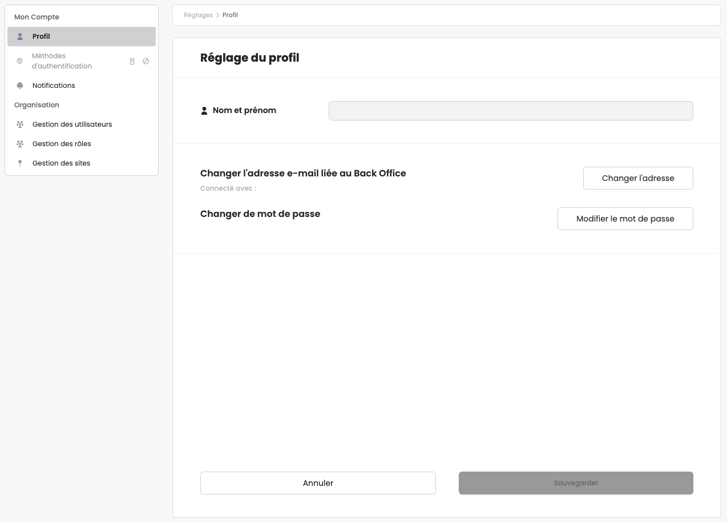Click the Gestion des rôles group icon

[x=20, y=144]
